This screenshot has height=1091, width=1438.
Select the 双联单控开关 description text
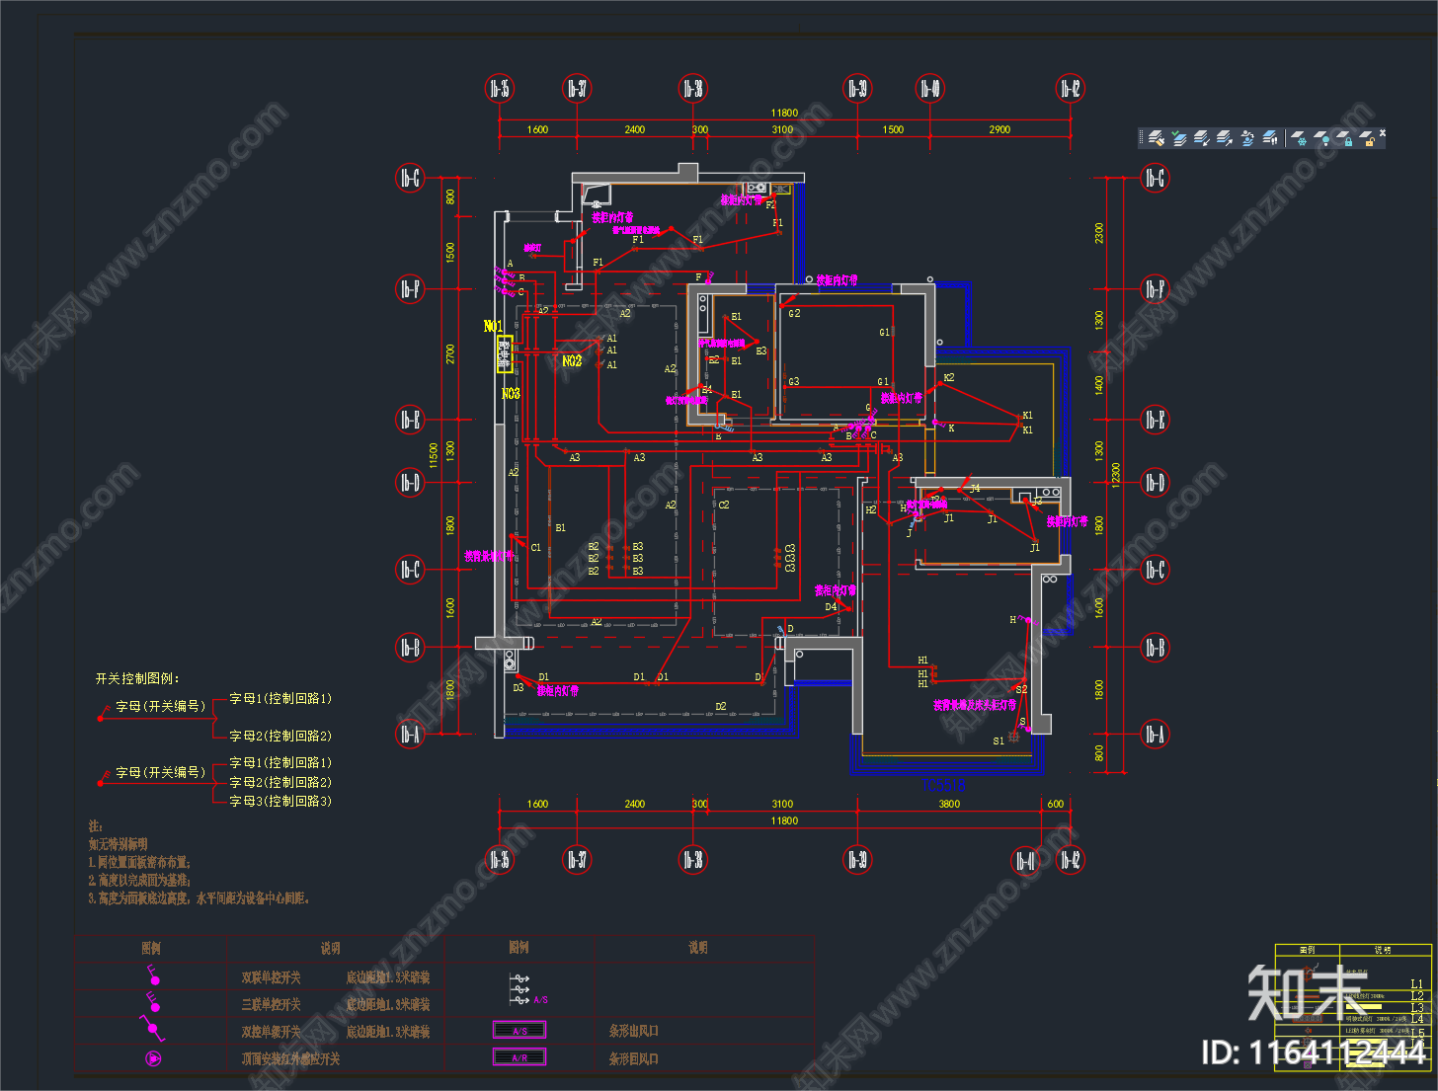(271, 976)
